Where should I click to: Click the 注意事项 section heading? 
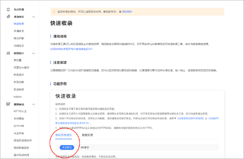click(x=60, y=62)
